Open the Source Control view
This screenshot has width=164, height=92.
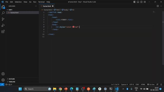click(3, 19)
